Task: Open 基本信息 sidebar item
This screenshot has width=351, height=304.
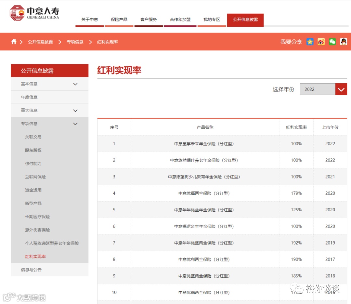Action: click(x=50, y=84)
